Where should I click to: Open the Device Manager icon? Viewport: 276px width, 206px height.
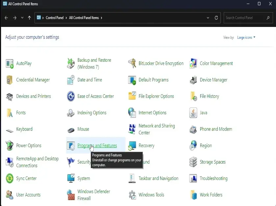(193, 80)
